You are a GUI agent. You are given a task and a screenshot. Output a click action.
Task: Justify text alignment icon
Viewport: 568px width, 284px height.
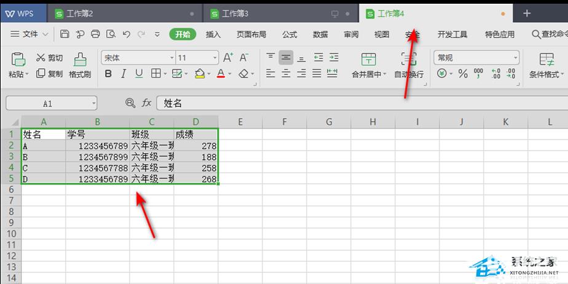point(317,74)
